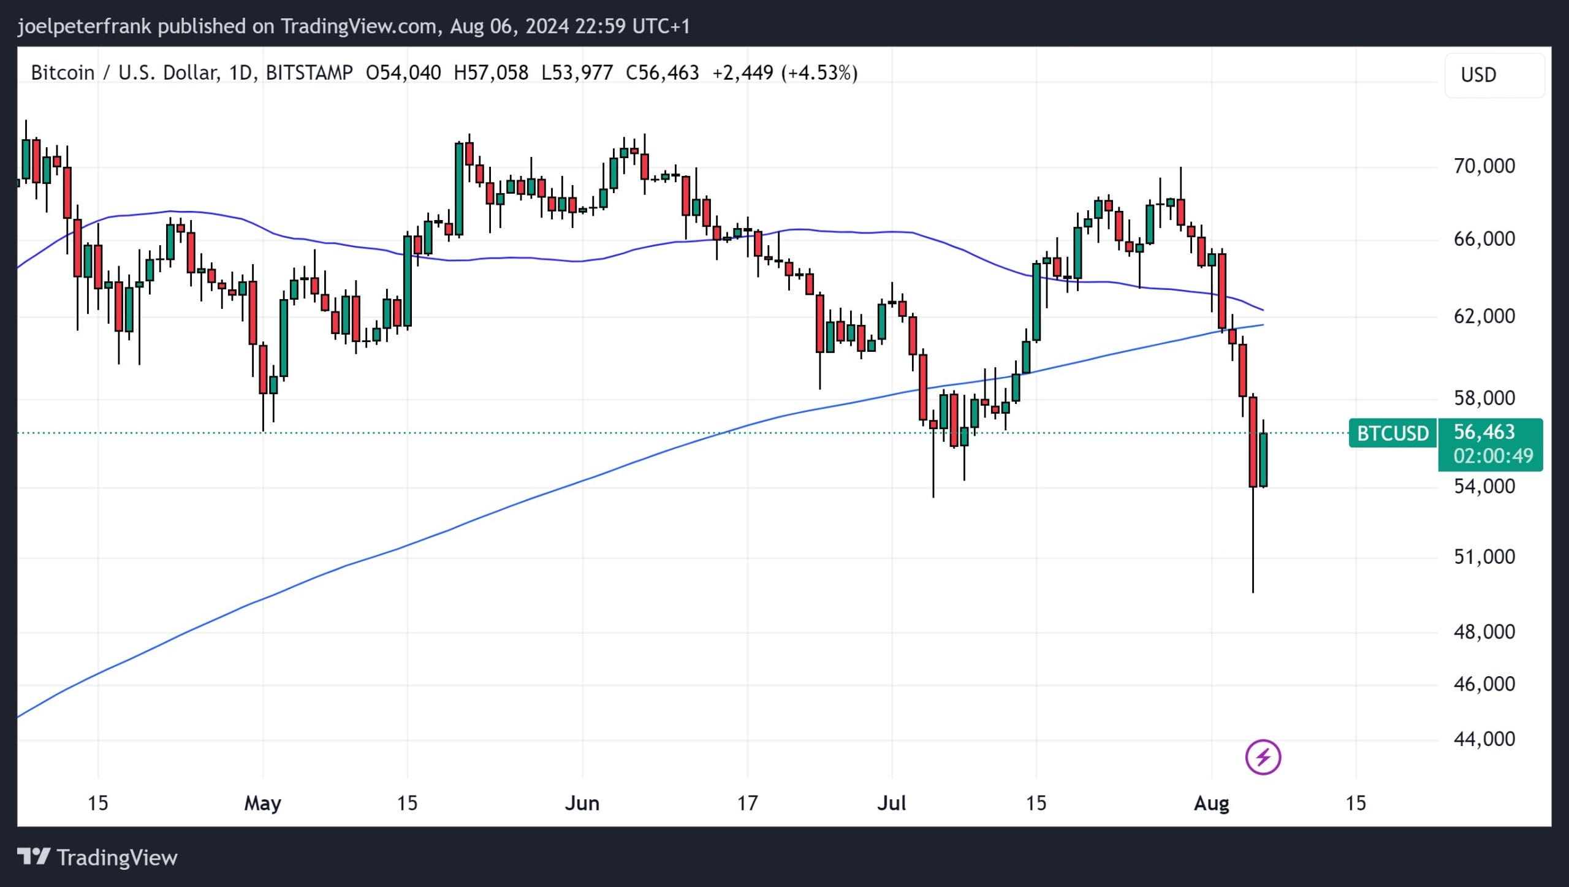Click the latest green candlestick
1569x887 pixels.
pyautogui.click(x=1263, y=459)
